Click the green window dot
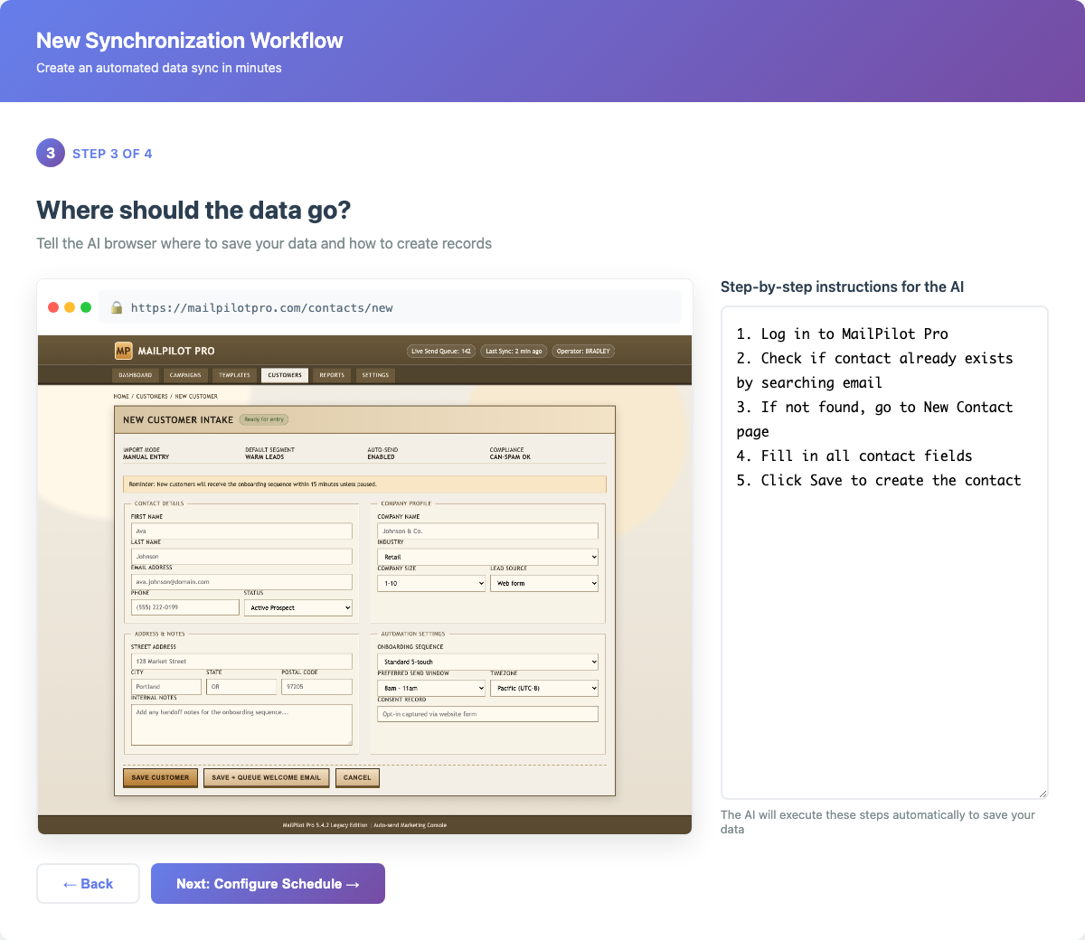 tap(86, 307)
